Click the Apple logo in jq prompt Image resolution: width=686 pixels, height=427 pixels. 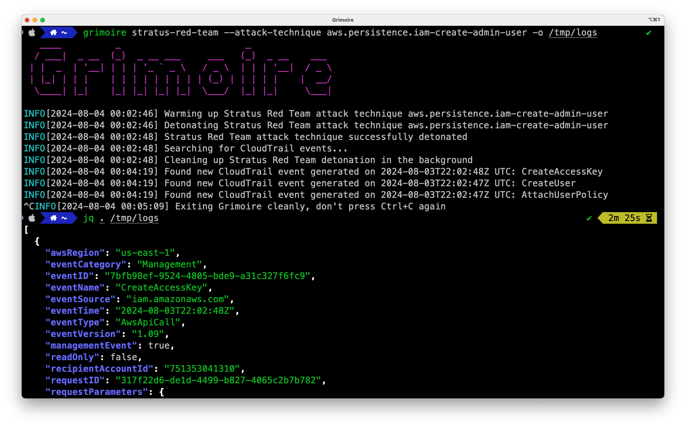pyautogui.click(x=32, y=218)
